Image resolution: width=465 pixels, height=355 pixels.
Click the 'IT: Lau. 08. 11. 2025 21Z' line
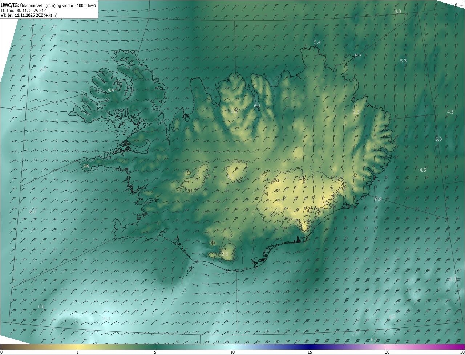(23, 11)
